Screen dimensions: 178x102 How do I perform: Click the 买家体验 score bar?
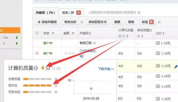37,92
